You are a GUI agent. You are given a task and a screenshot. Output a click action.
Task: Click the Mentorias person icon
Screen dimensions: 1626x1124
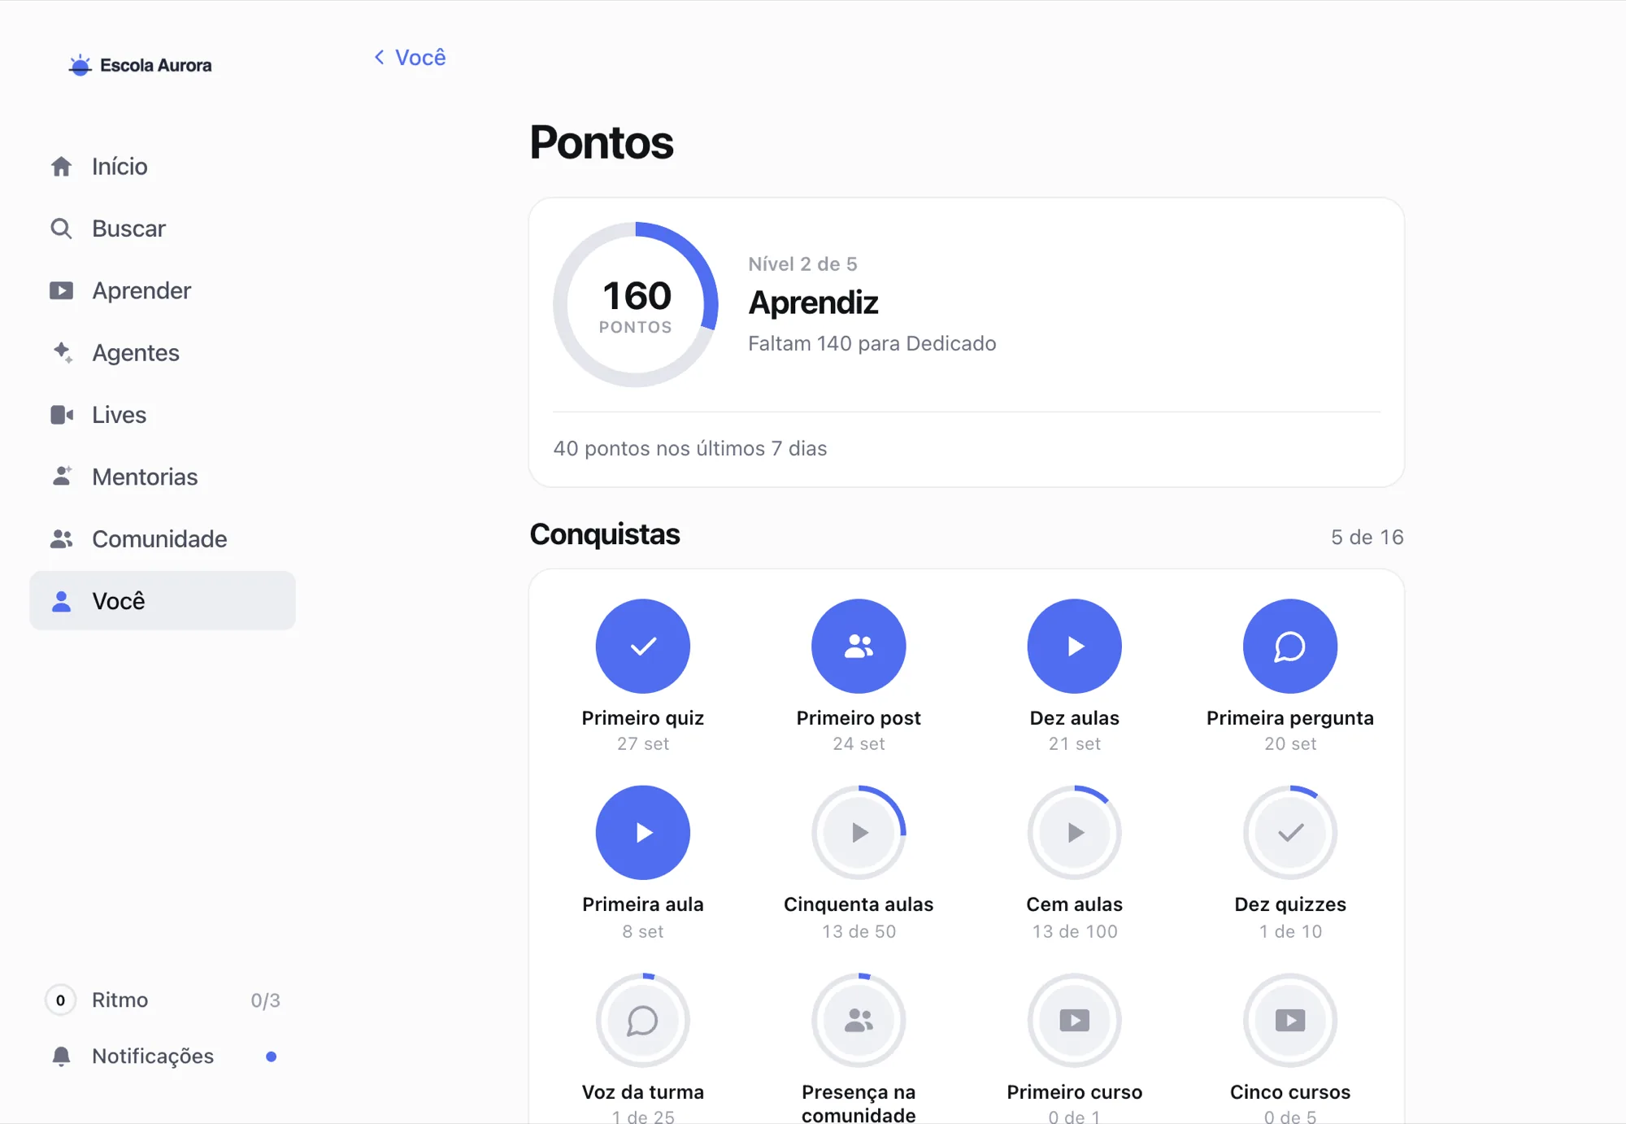(x=62, y=477)
